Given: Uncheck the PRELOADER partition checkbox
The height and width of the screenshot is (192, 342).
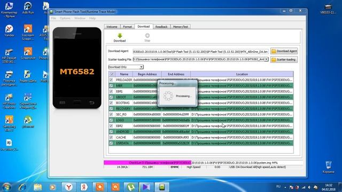Looking at the screenshot, I should 111,80.
